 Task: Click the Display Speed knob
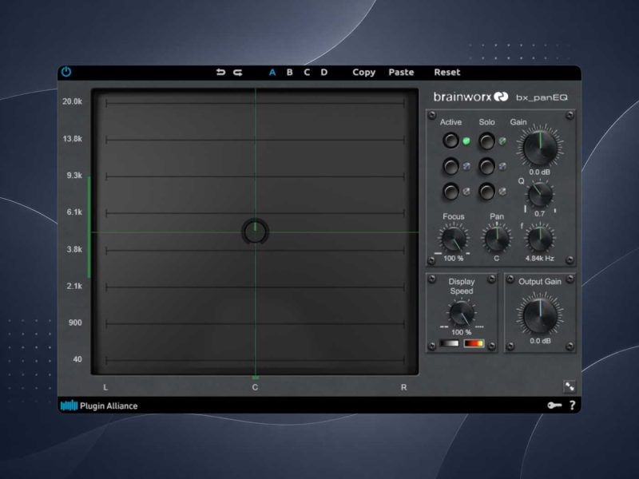coord(462,314)
